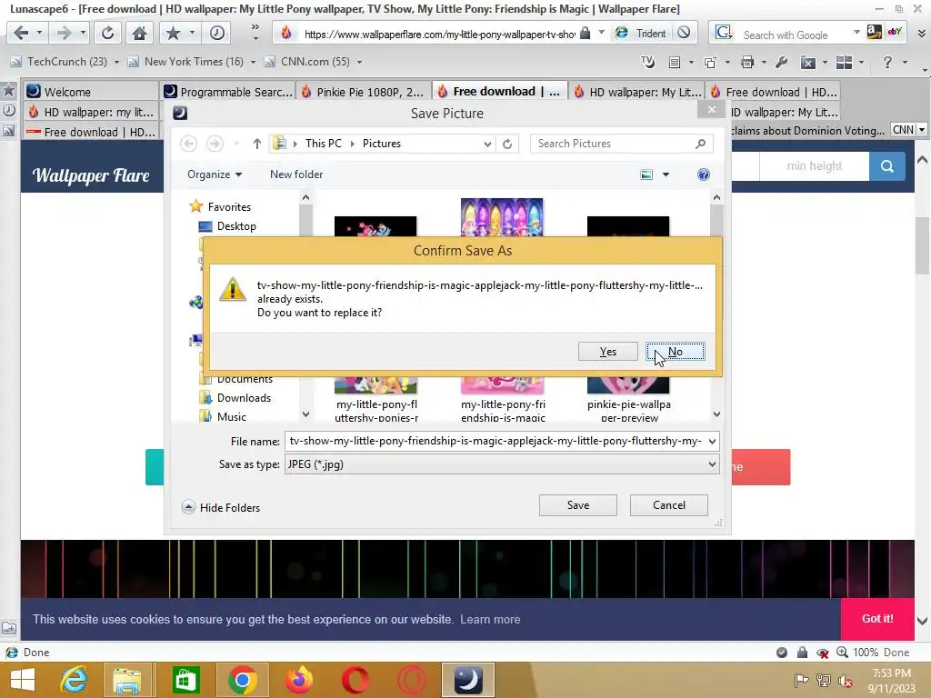931x698 pixels.
Task: Click the eBay search engine icon
Action: coord(895,32)
